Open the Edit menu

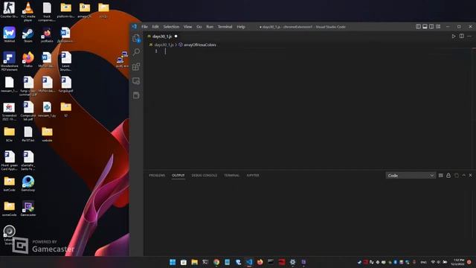click(155, 27)
